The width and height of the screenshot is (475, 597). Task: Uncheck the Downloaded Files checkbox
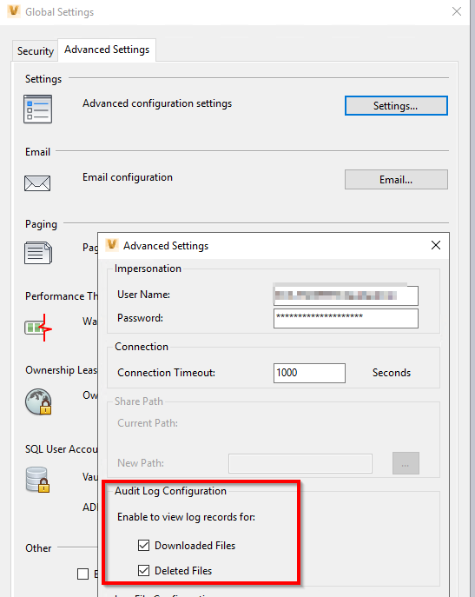(x=143, y=545)
